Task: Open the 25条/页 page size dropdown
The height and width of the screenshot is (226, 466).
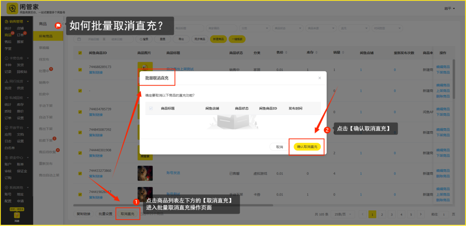Action: [x=345, y=214]
